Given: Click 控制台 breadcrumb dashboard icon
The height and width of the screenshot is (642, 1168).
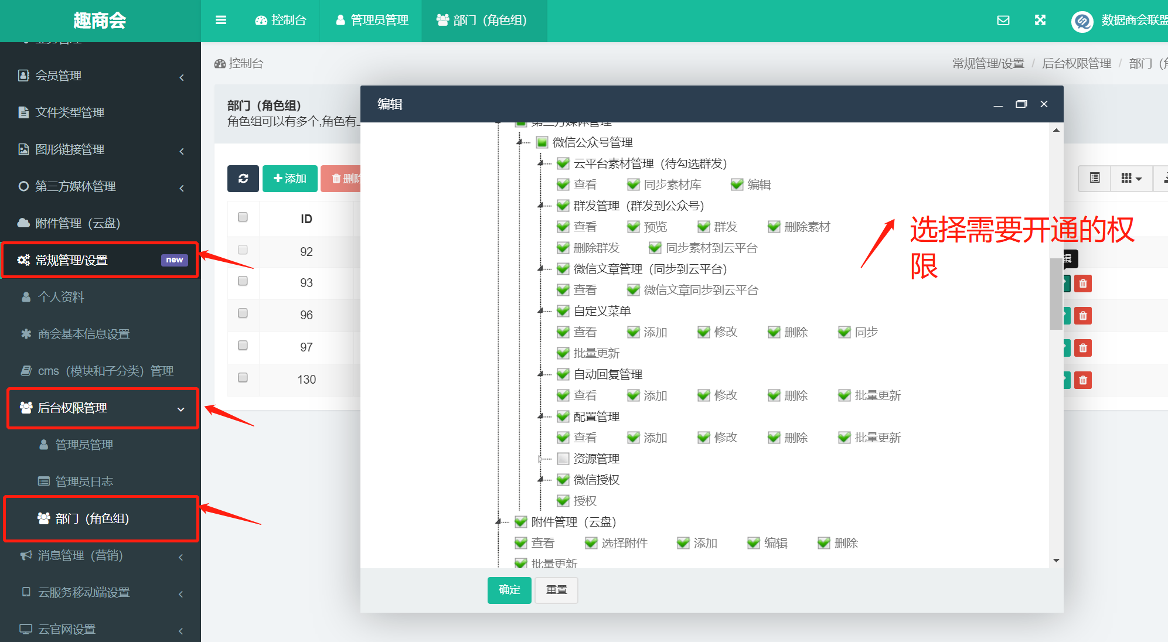Looking at the screenshot, I should point(220,63).
